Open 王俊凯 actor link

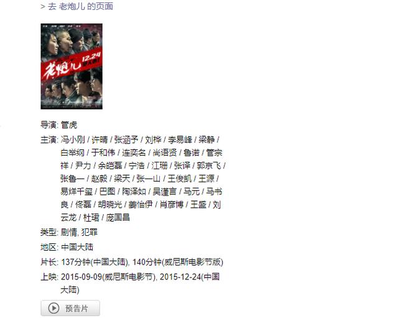click(x=180, y=179)
